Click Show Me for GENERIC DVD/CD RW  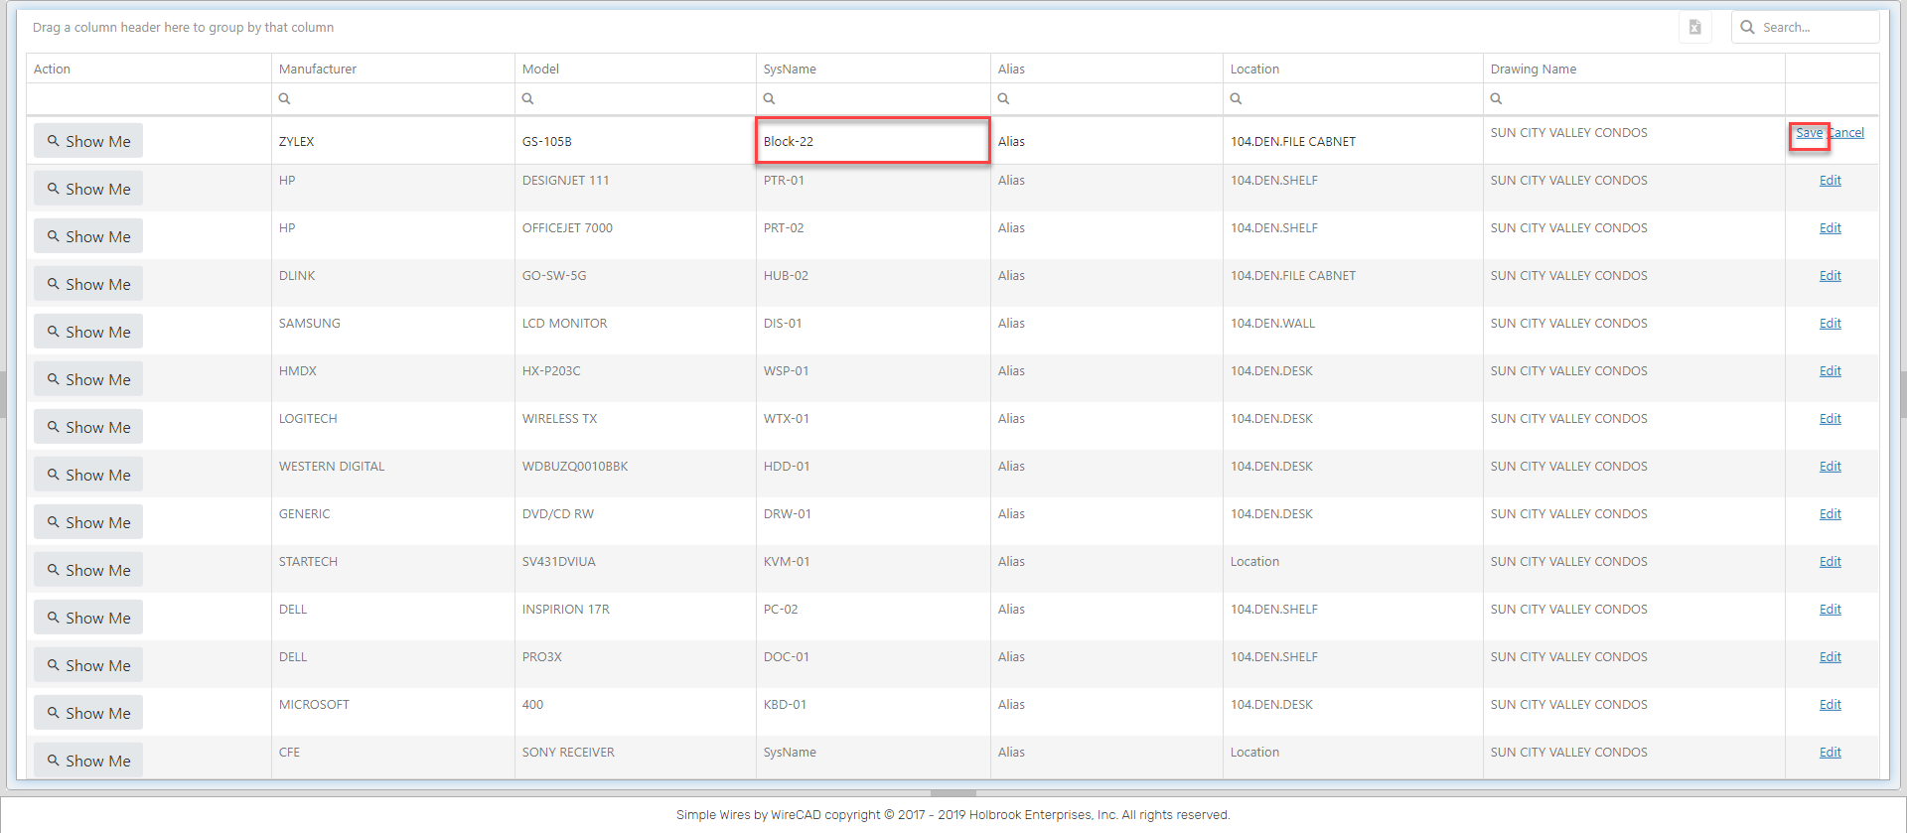[88, 522]
